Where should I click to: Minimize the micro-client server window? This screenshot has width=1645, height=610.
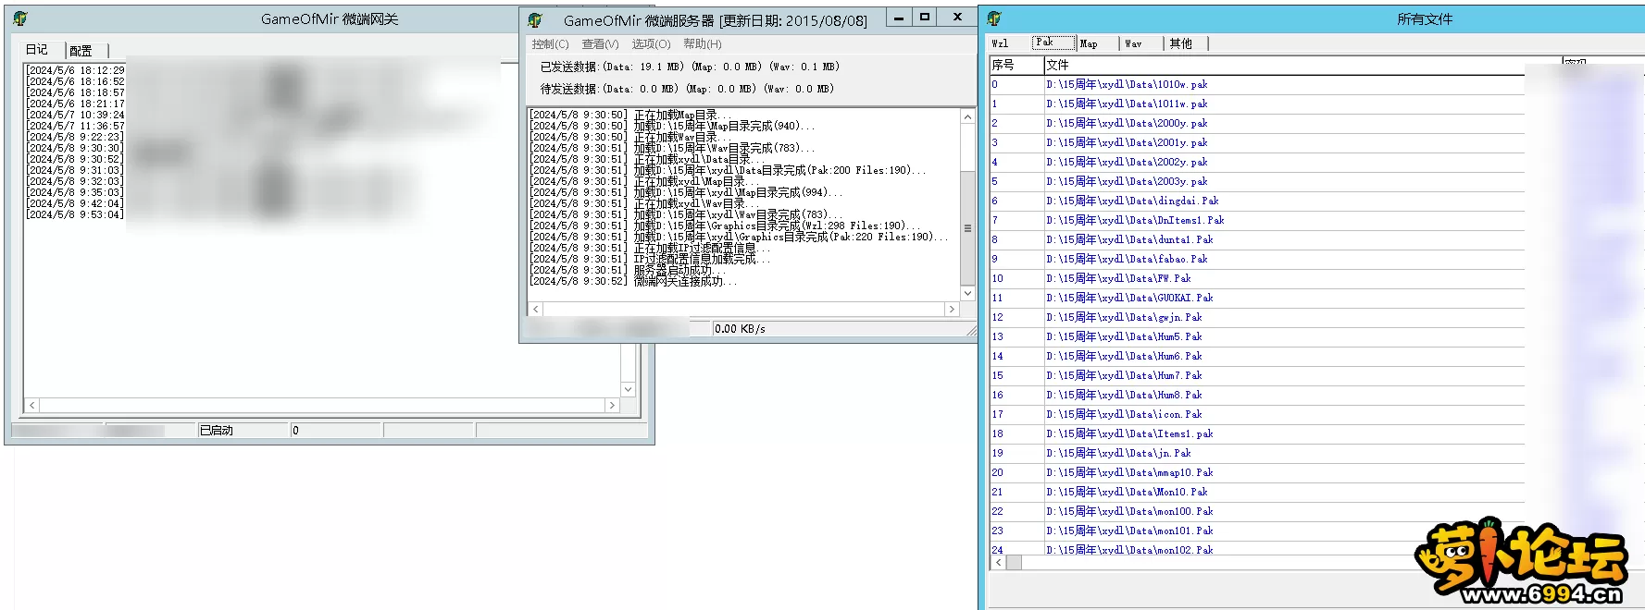898,18
